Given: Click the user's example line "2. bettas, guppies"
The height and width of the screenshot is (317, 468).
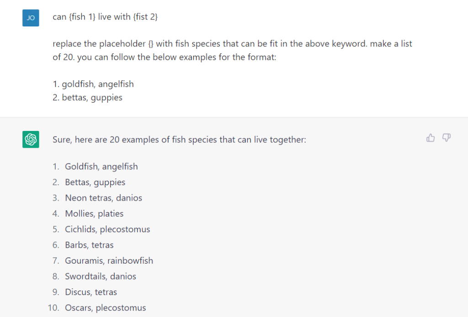Looking at the screenshot, I should tap(87, 98).
